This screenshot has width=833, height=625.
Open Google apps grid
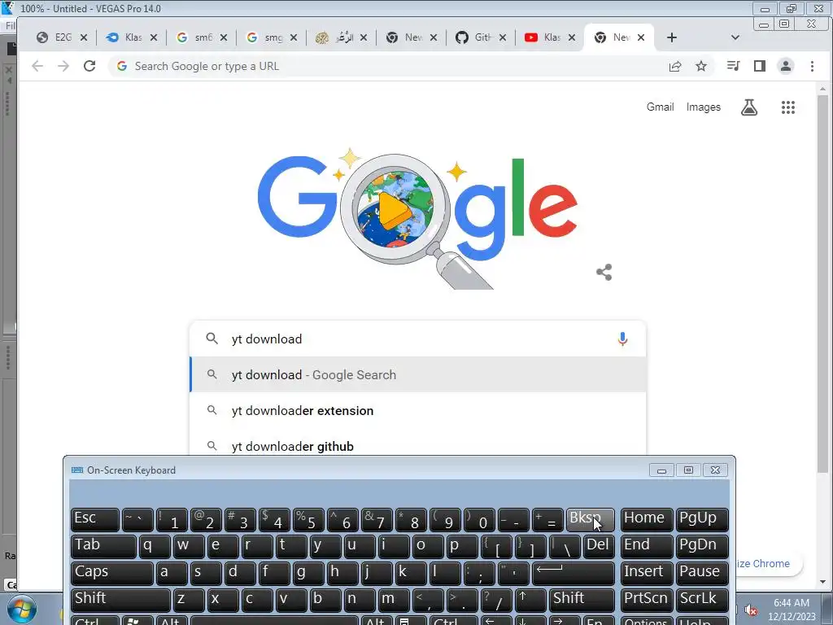788,107
